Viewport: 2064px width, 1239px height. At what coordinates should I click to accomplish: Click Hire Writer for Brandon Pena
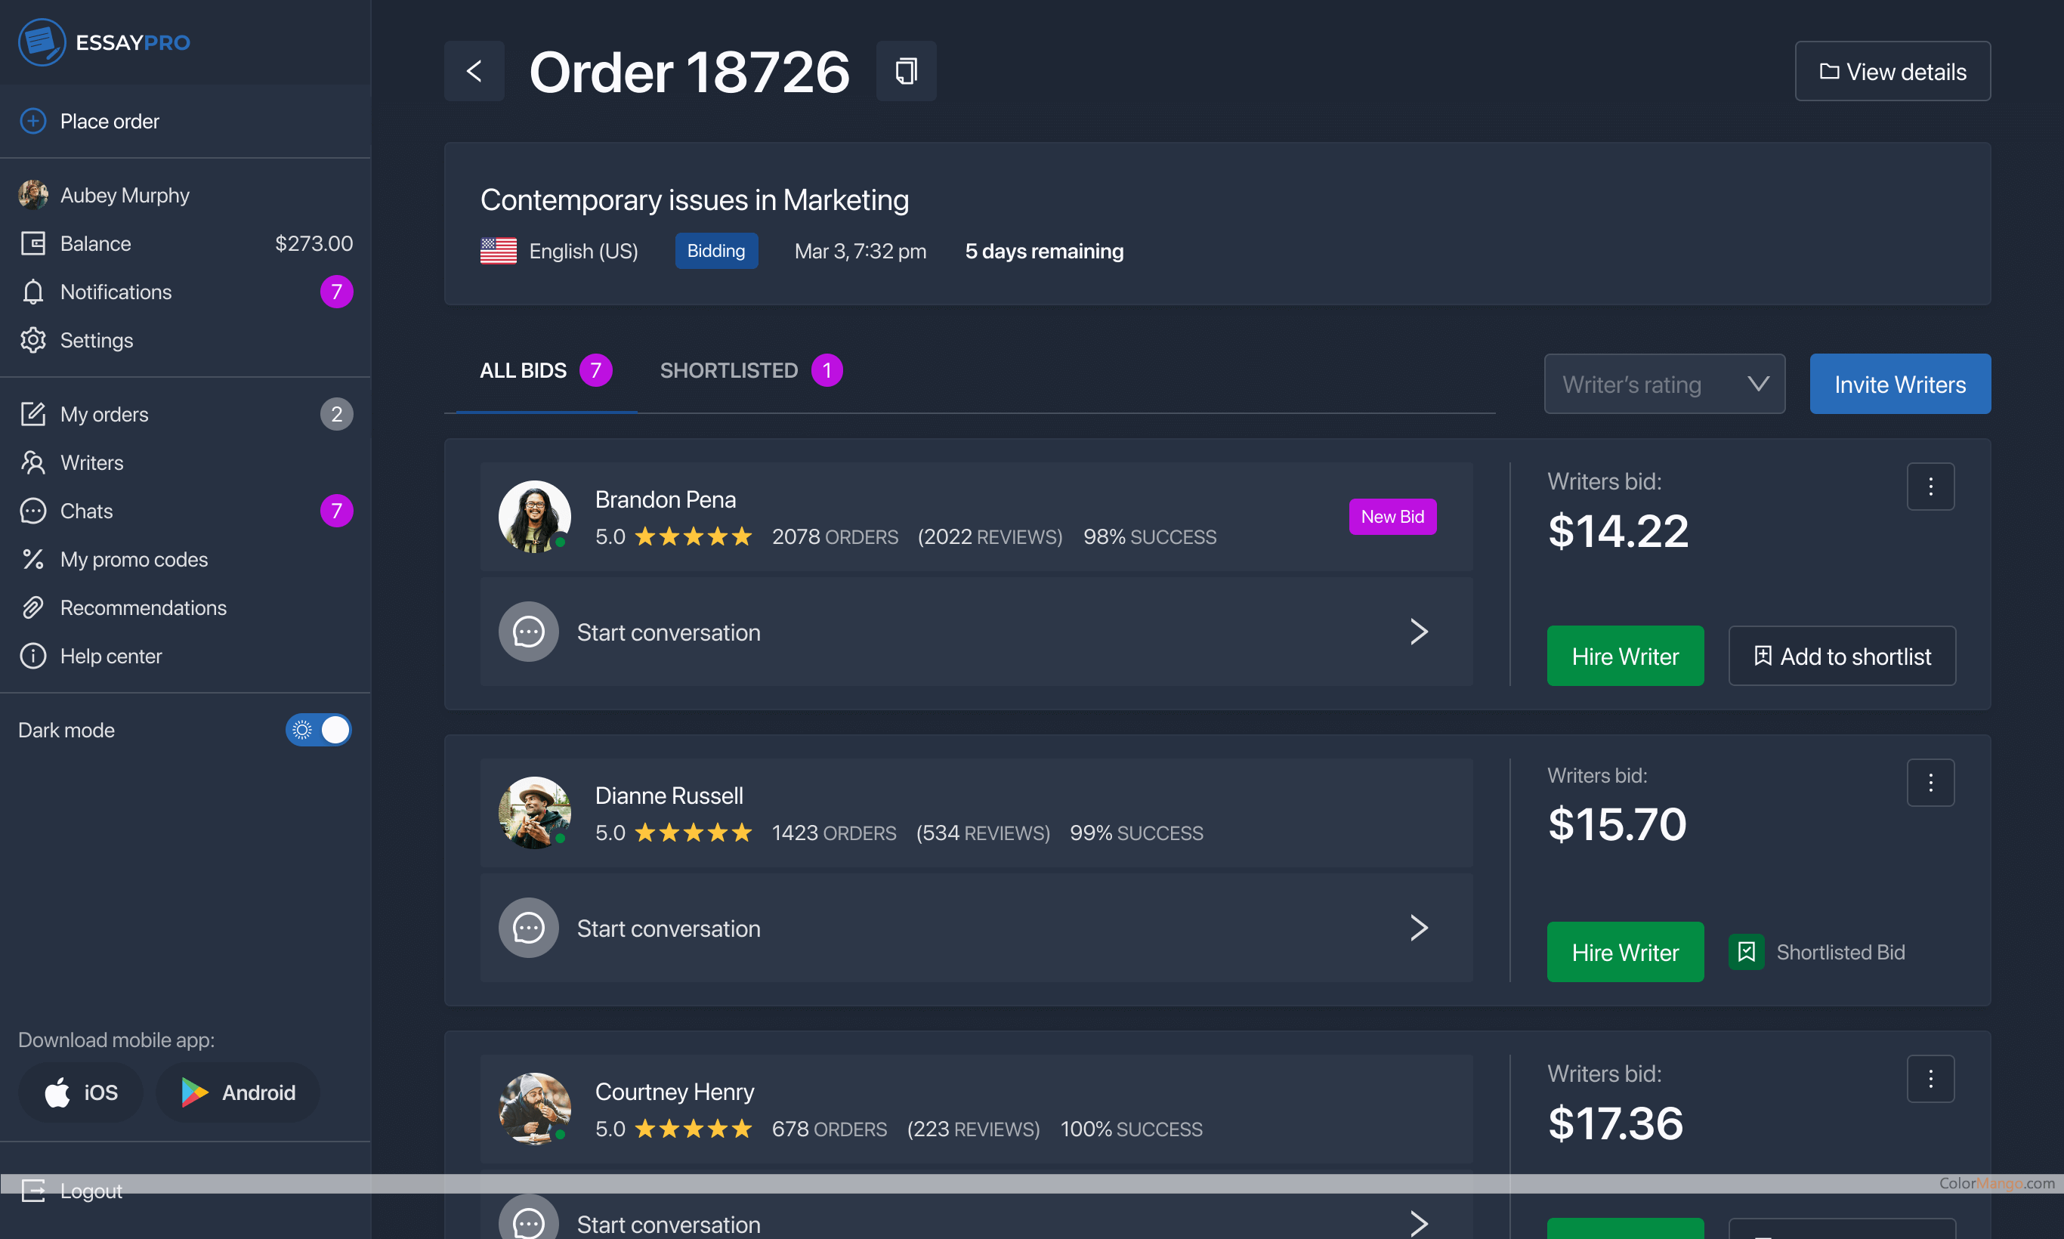(1624, 655)
